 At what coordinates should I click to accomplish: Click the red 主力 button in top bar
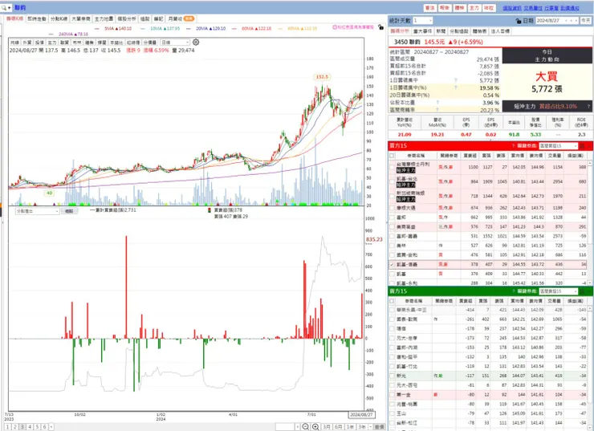point(474,7)
